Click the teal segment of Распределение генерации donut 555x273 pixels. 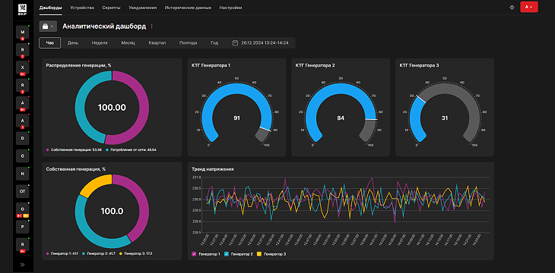[x=81, y=108]
